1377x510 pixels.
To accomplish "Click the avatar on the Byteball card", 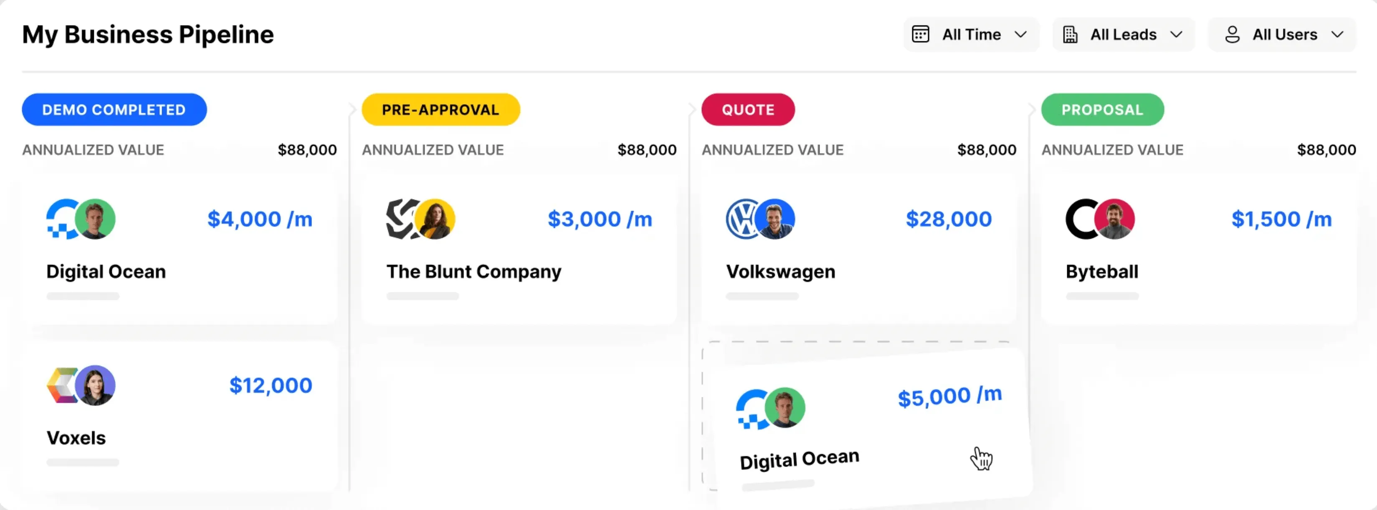I will point(1117,219).
